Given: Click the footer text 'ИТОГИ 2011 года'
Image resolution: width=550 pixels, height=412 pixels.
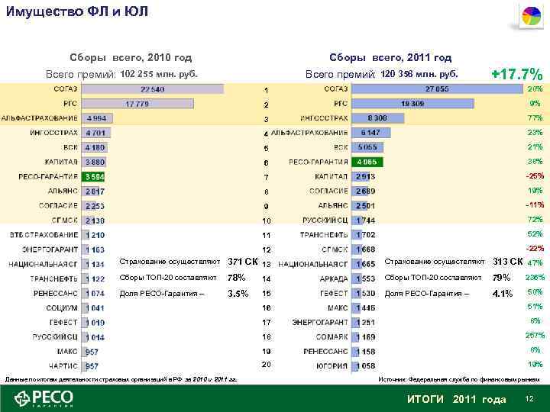Looking at the screenshot, I should click(x=457, y=399).
